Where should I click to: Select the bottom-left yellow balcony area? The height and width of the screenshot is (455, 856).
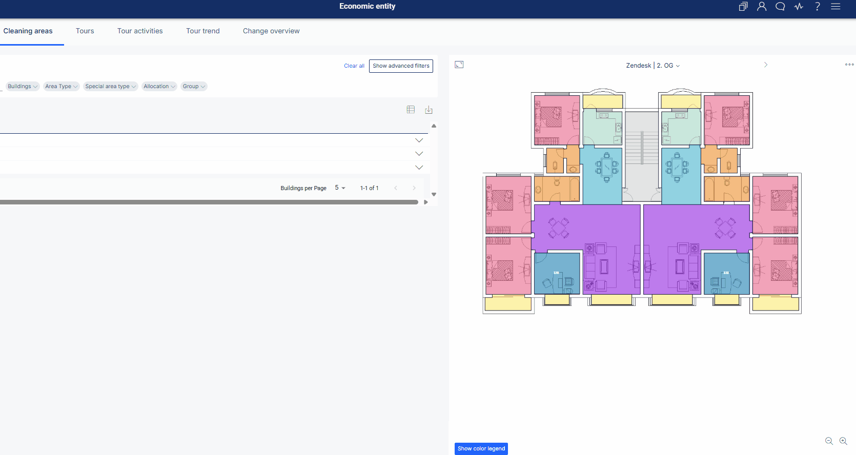click(x=508, y=304)
